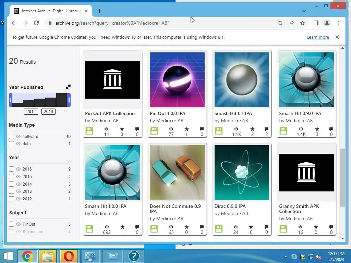Toggle eye icon next to software
This screenshot has width=351, height=263.
point(19,136)
